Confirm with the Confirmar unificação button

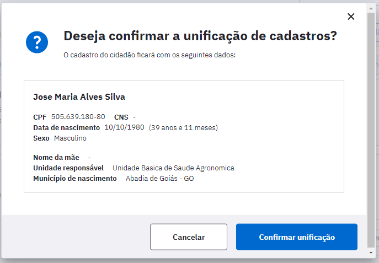coord(297,237)
